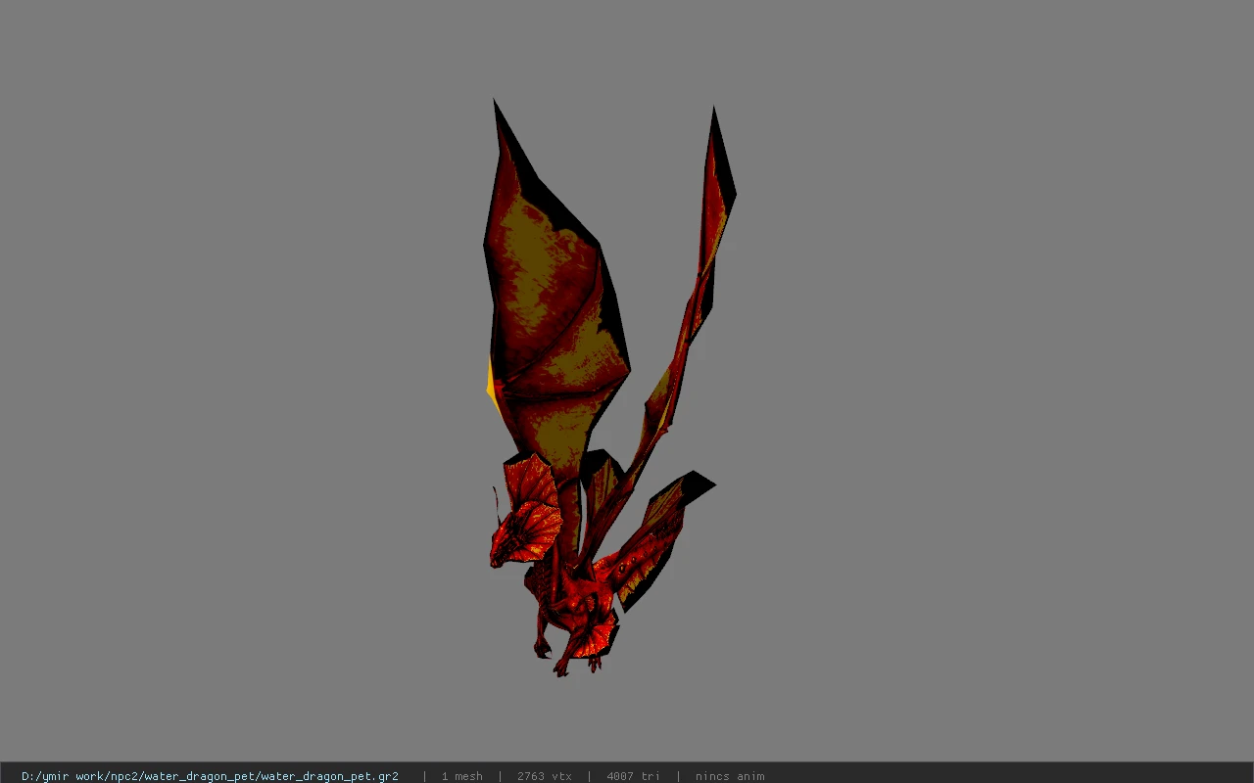The height and width of the screenshot is (783, 1254).
Task: Click the 'nincs anim' status entry
Action: click(730, 776)
